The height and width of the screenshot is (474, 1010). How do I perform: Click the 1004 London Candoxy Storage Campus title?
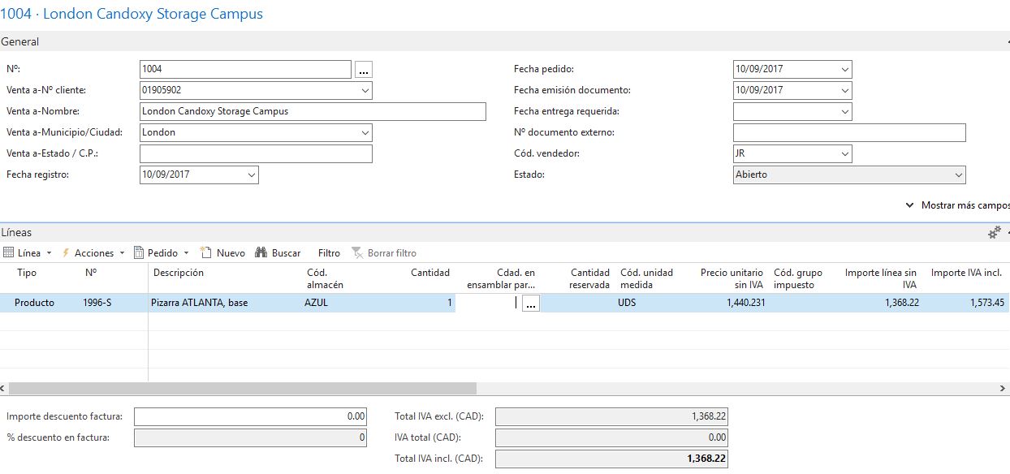tap(132, 13)
